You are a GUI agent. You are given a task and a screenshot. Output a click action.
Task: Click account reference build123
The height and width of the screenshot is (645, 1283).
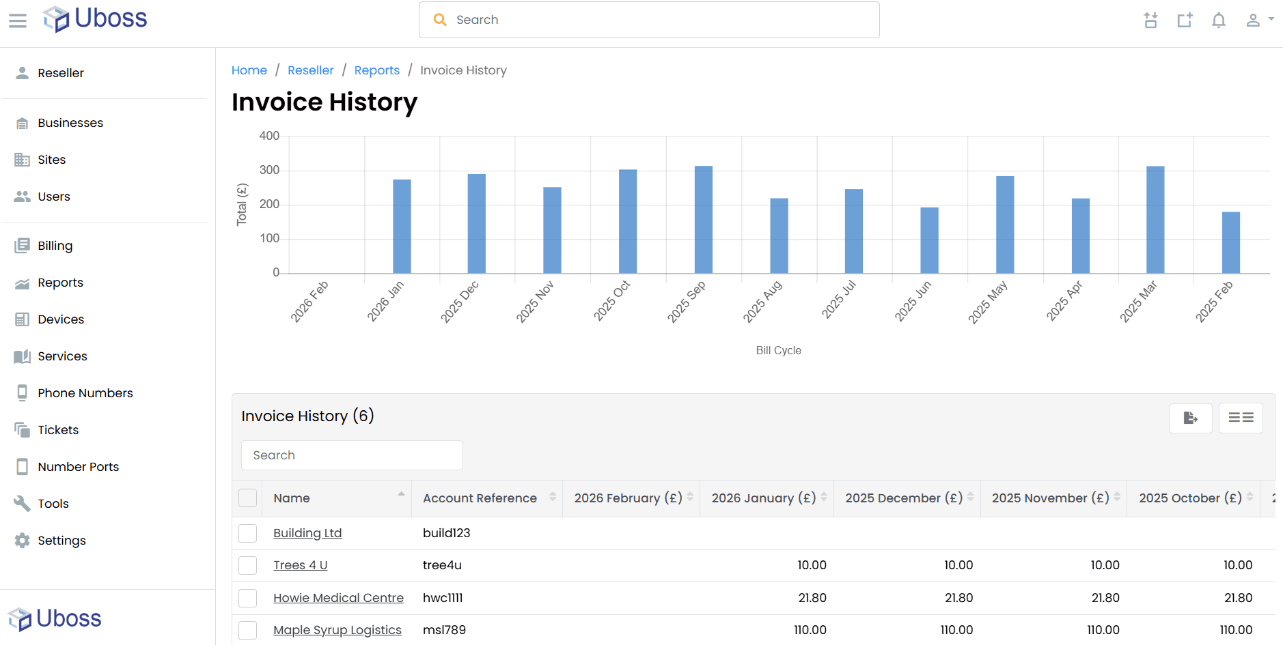447,533
